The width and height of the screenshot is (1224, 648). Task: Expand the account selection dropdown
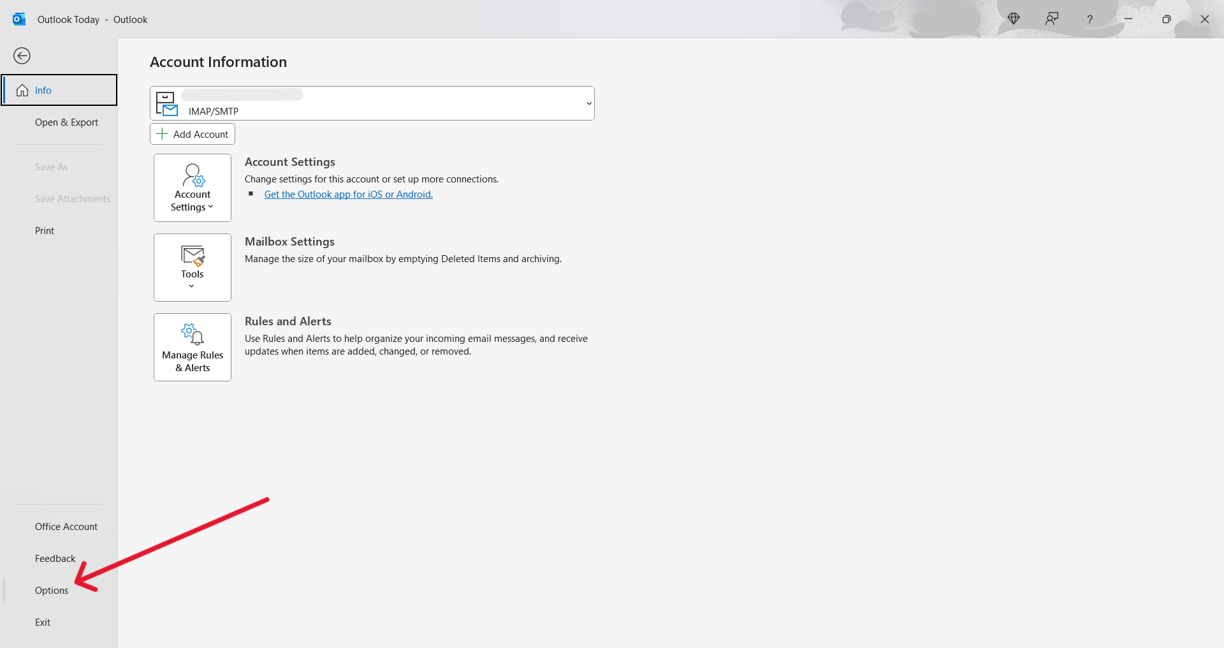589,103
